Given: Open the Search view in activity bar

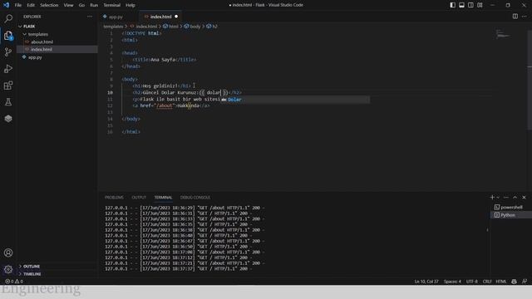Looking at the screenshot, I should (8, 18).
